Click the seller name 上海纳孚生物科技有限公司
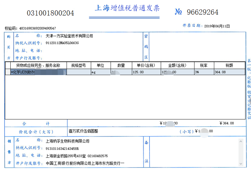 [68, 141]
